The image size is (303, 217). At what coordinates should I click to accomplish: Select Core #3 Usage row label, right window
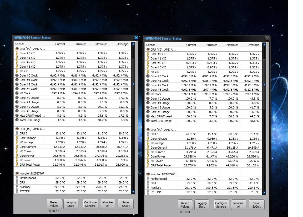pyautogui.click(x=160, y=112)
